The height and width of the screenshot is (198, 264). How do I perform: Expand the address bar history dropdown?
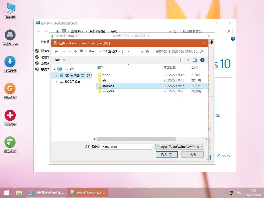[x=142, y=52]
